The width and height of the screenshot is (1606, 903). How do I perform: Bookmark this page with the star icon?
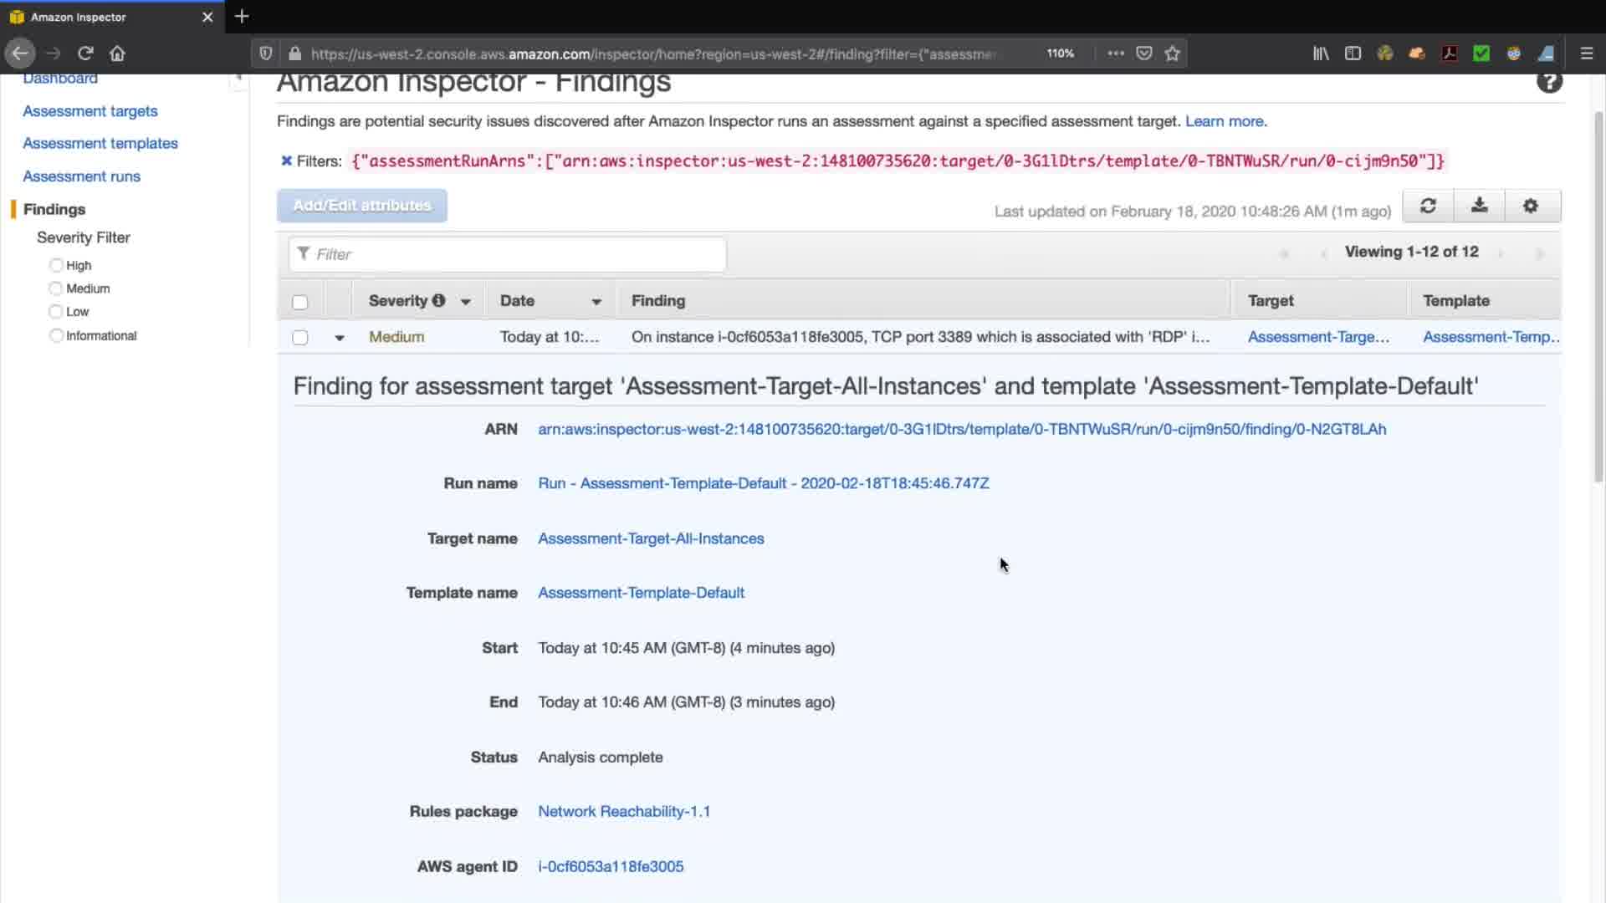click(1172, 54)
